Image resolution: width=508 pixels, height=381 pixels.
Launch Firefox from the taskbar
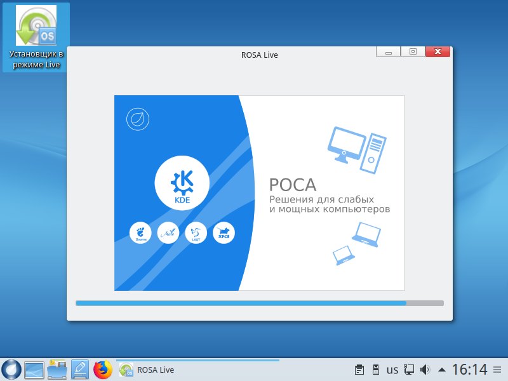102,370
